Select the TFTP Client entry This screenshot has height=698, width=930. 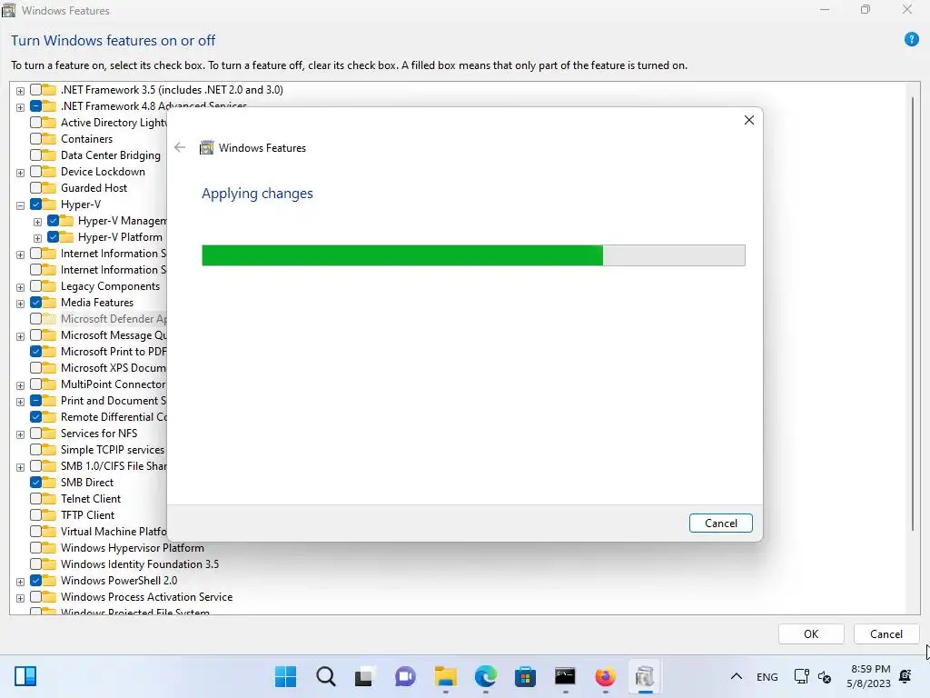point(87,515)
